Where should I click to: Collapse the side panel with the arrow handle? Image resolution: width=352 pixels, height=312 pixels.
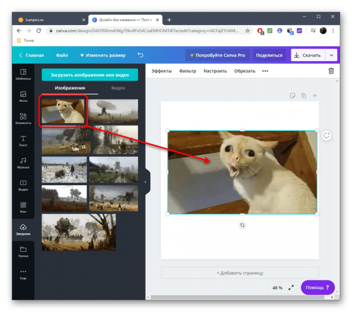(145, 182)
